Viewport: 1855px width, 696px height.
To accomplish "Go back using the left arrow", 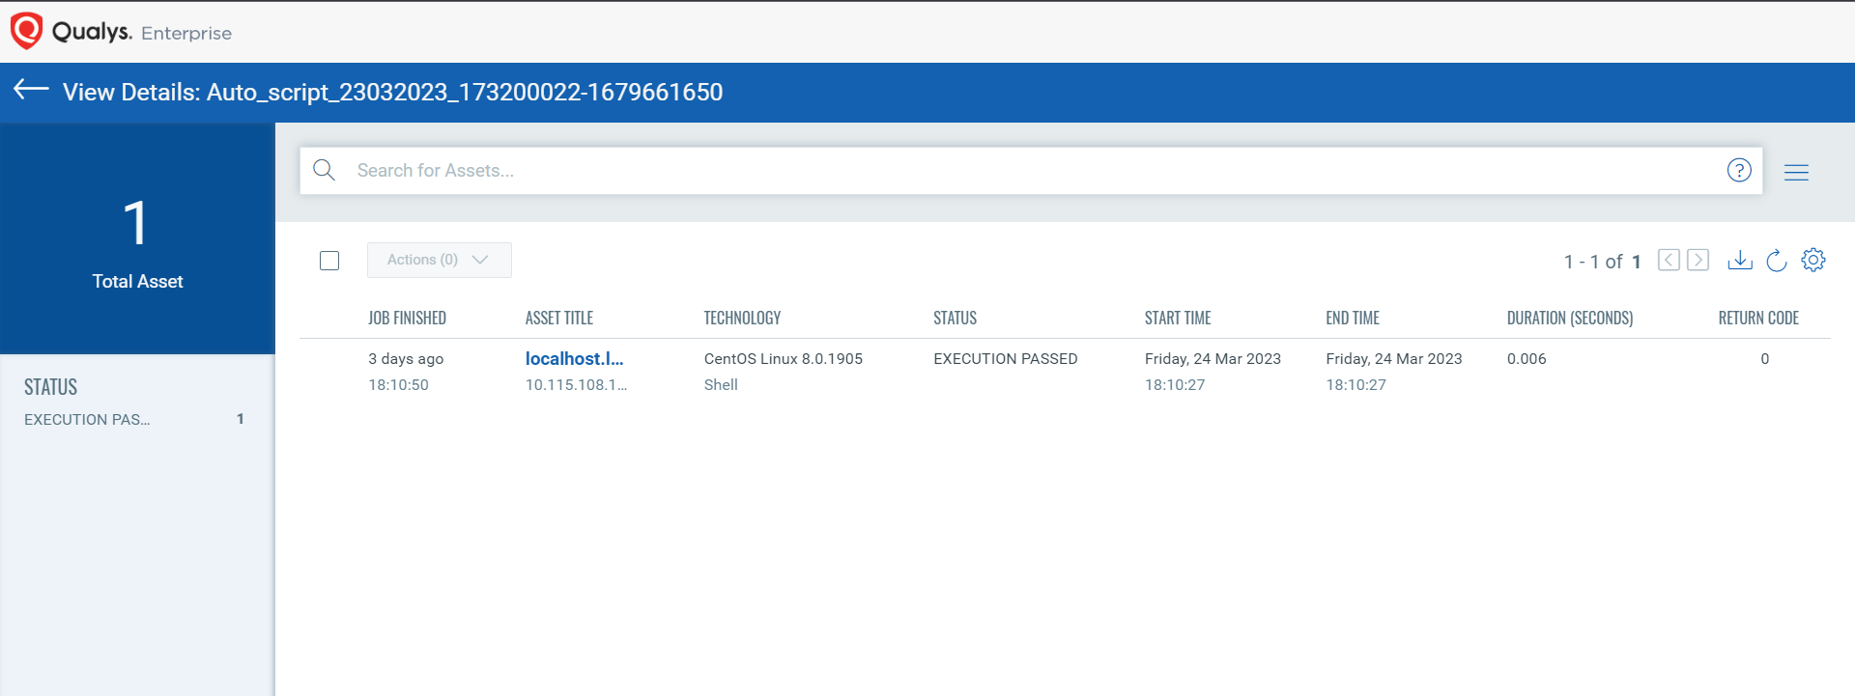I will (x=31, y=90).
